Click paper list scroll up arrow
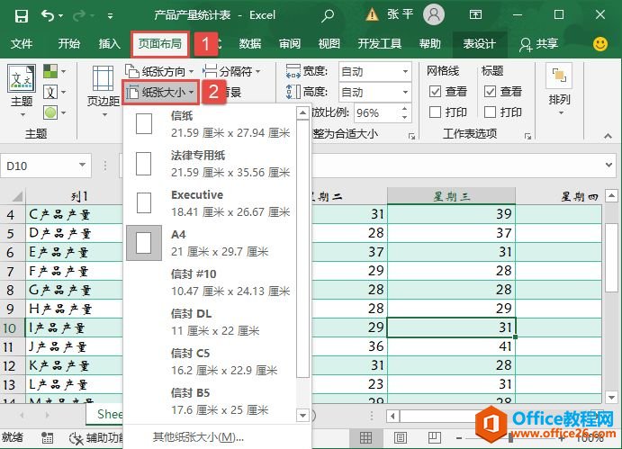The width and height of the screenshot is (622, 449). point(302,113)
